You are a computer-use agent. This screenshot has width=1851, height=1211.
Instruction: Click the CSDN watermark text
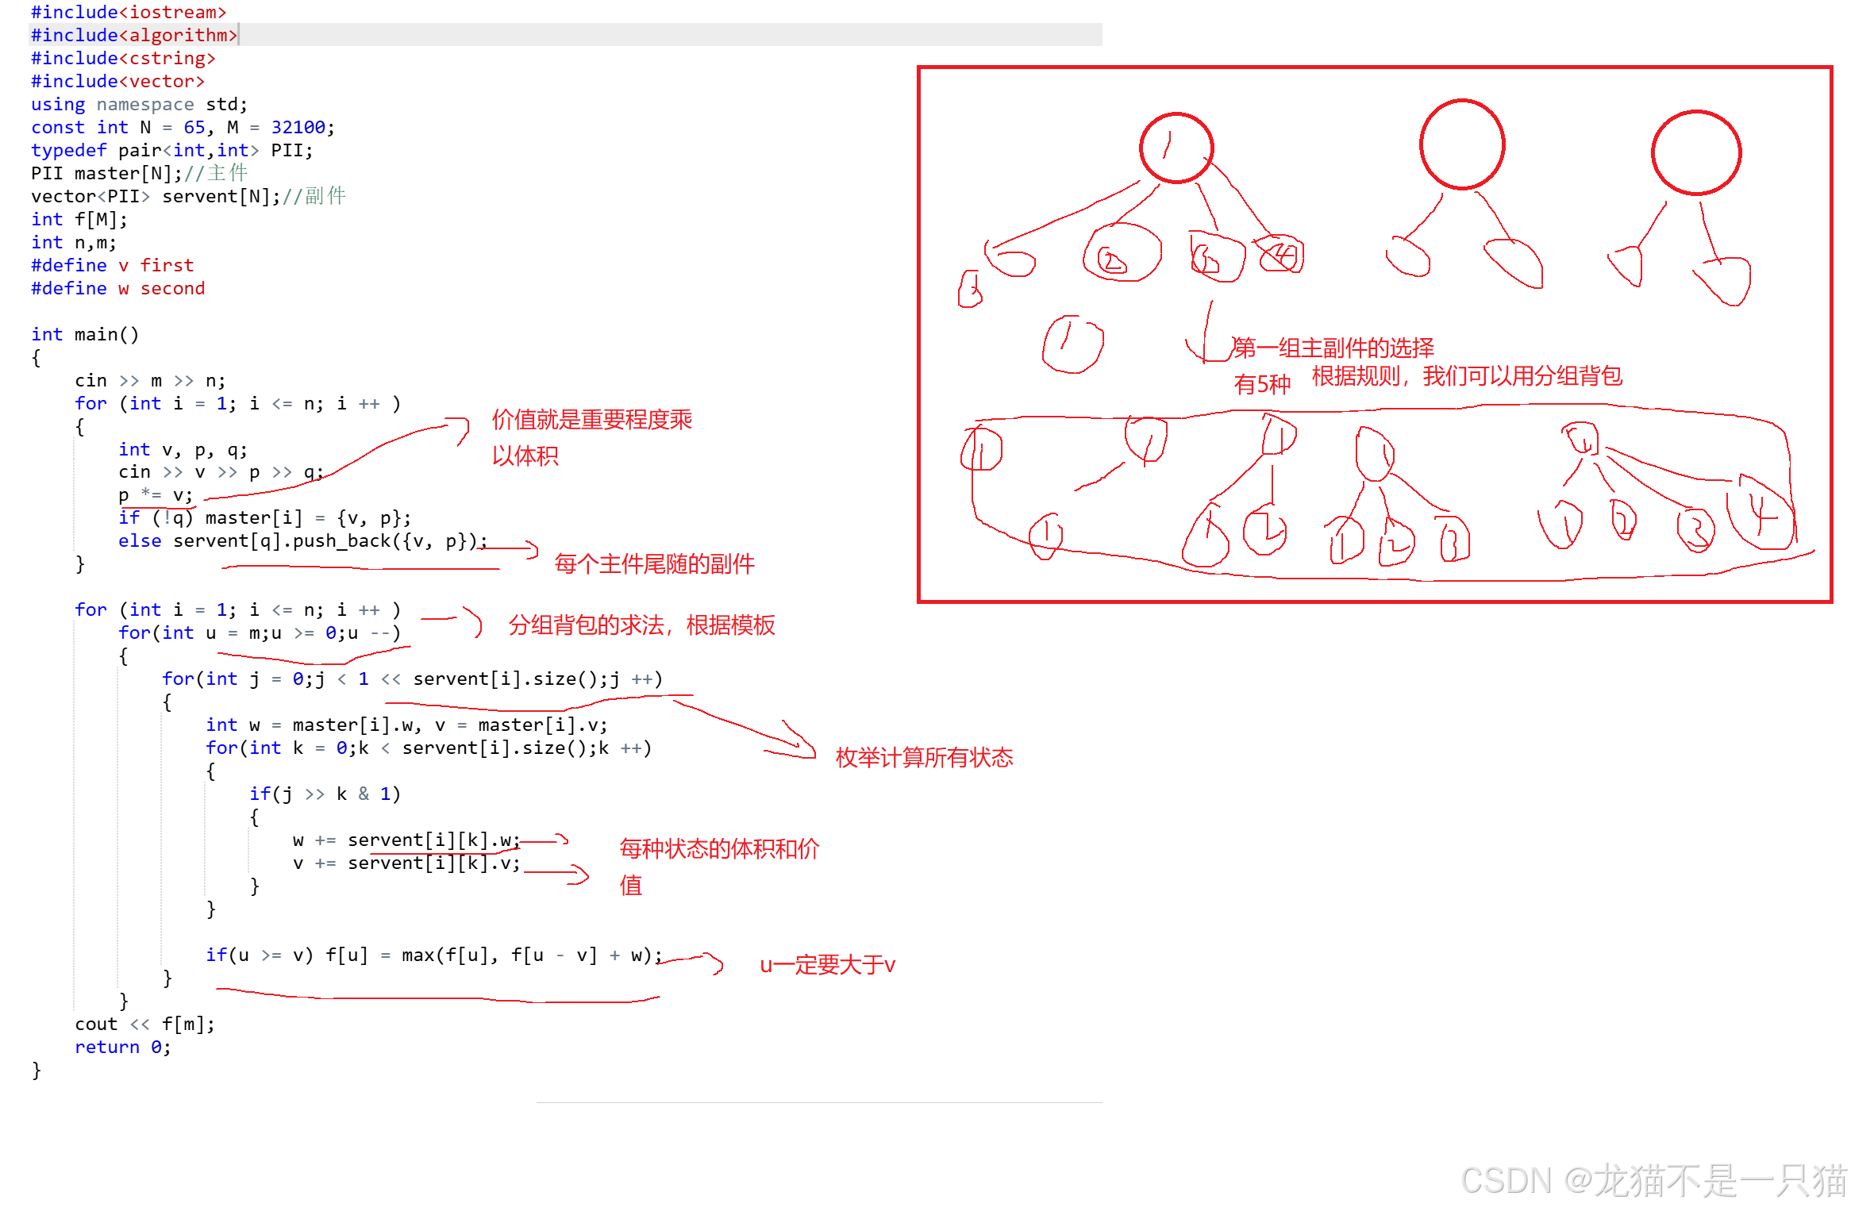[1653, 1180]
